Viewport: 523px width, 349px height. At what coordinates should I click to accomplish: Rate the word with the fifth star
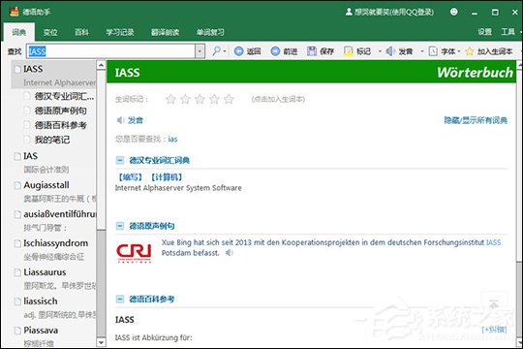pyautogui.click(x=229, y=99)
